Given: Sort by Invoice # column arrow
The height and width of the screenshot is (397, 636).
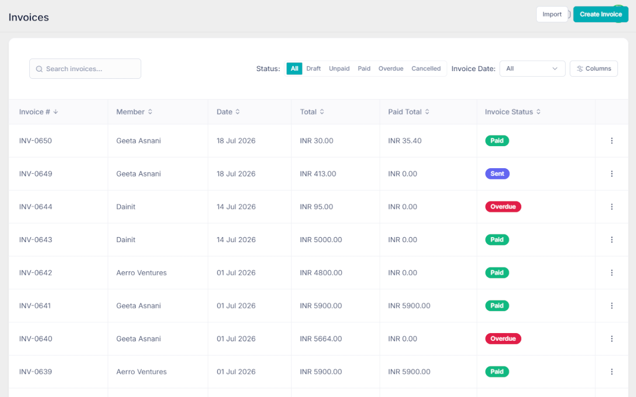Looking at the screenshot, I should [x=56, y=112].
